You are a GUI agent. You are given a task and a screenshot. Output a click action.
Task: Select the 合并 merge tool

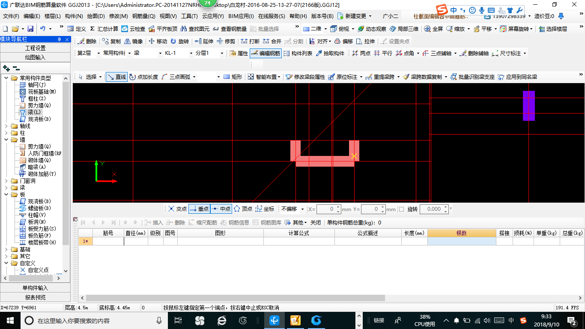272,41
